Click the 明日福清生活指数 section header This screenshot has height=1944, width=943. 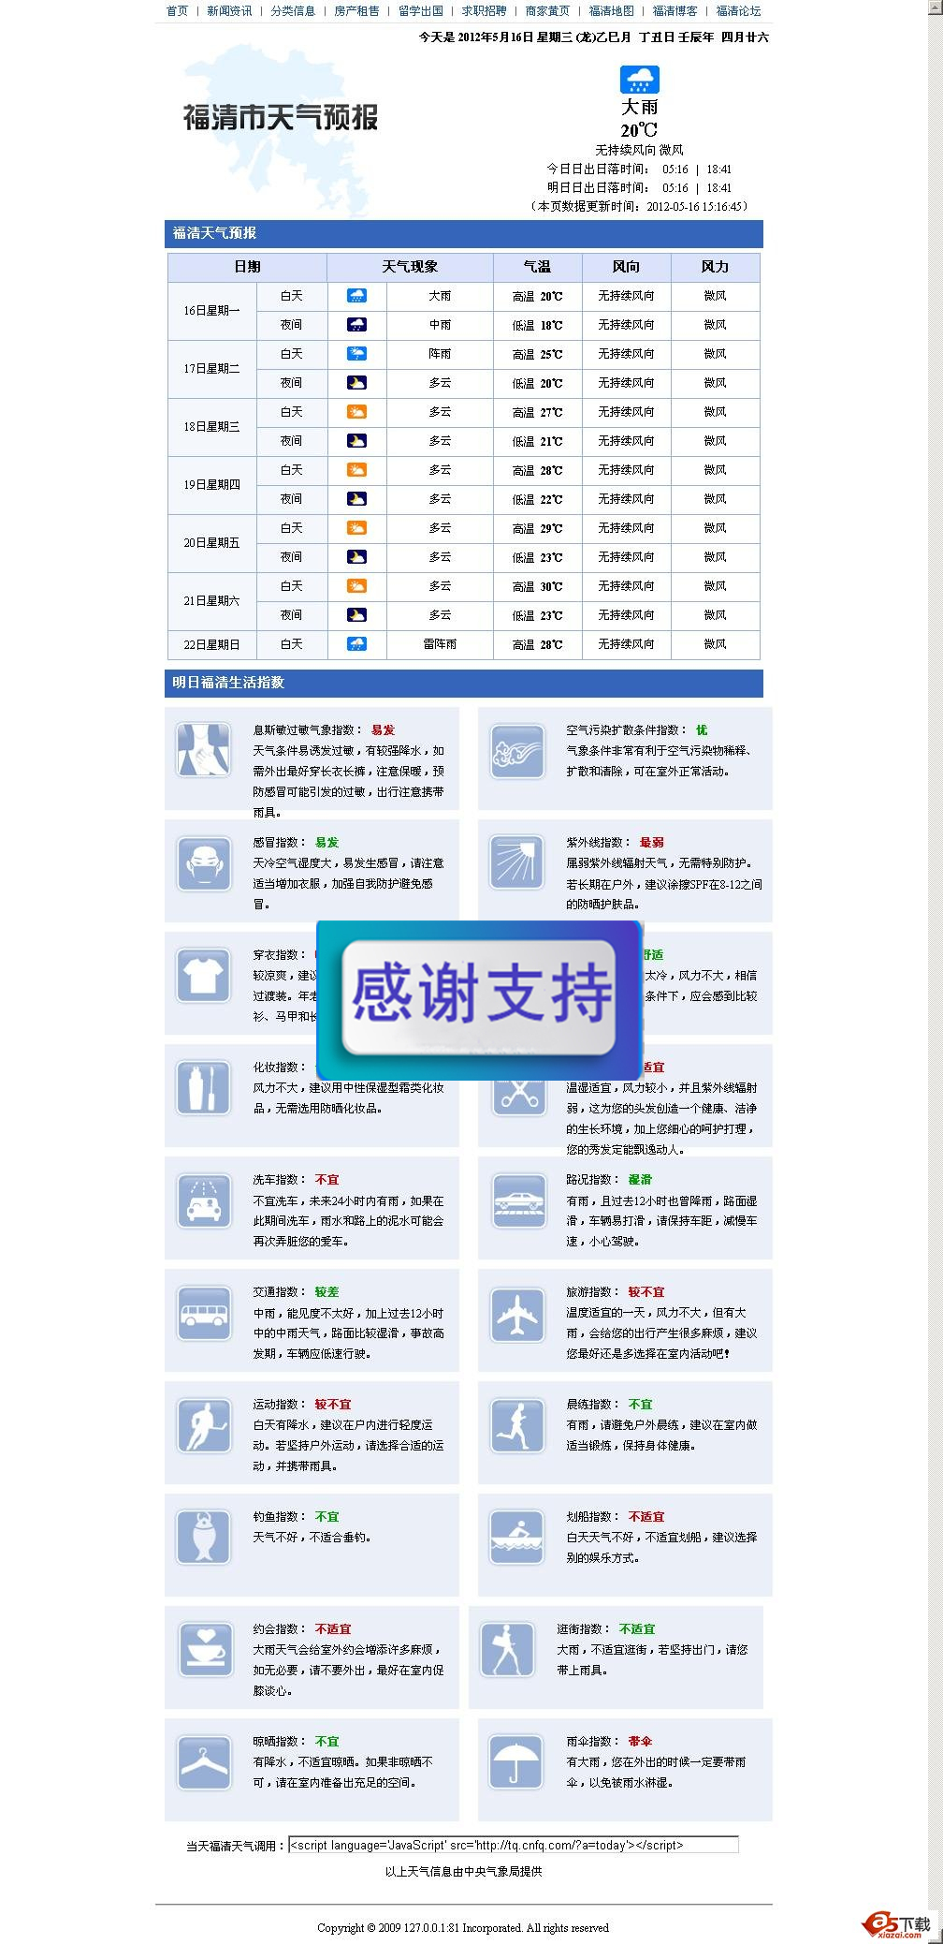coord(464,683)
